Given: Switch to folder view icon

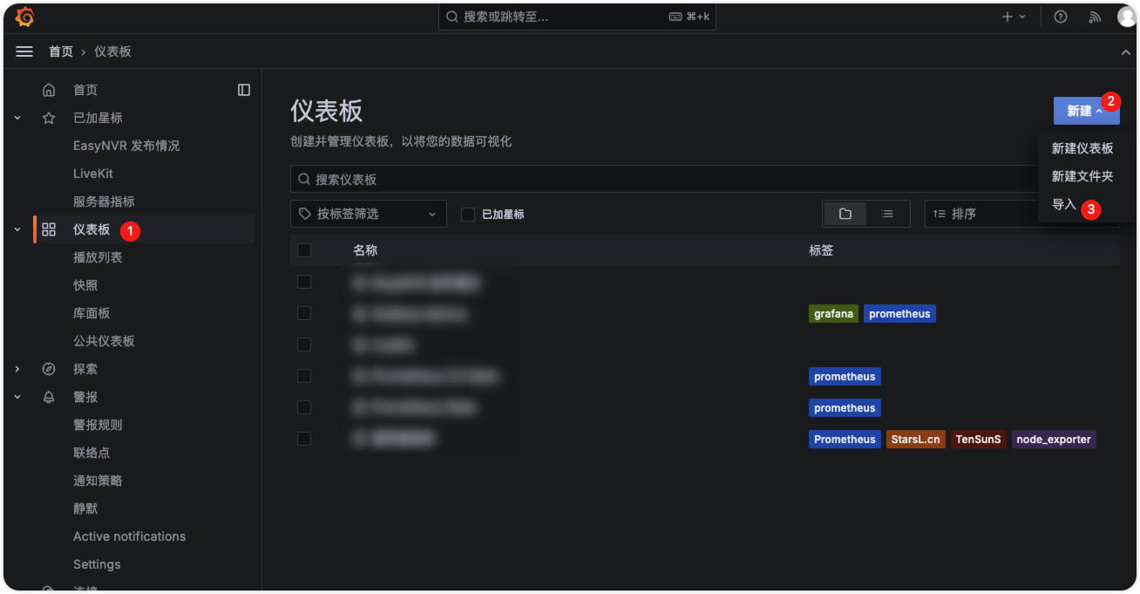Looking at the screenshot, I should point(845,214).
